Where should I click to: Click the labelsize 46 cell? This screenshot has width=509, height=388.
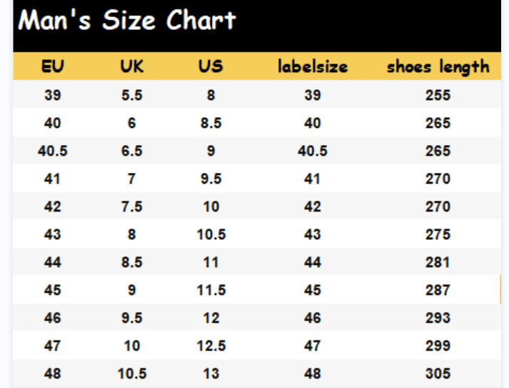click(313, 318)
